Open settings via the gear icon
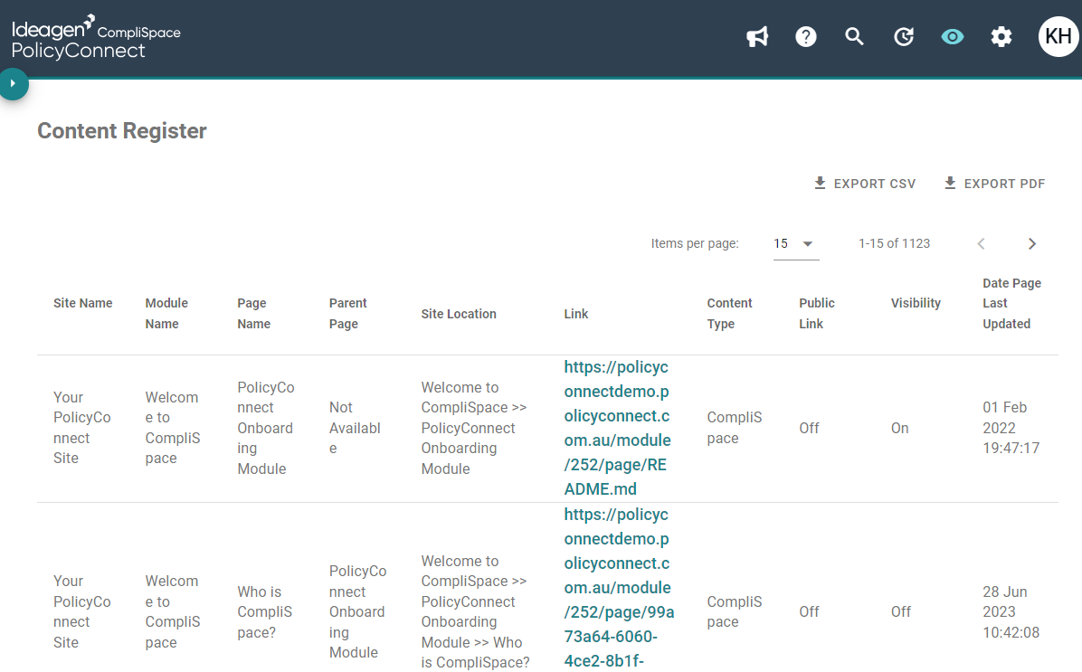Image resolution: width=1082 pixels, height=672 pixels. [x=1001, y=36]
